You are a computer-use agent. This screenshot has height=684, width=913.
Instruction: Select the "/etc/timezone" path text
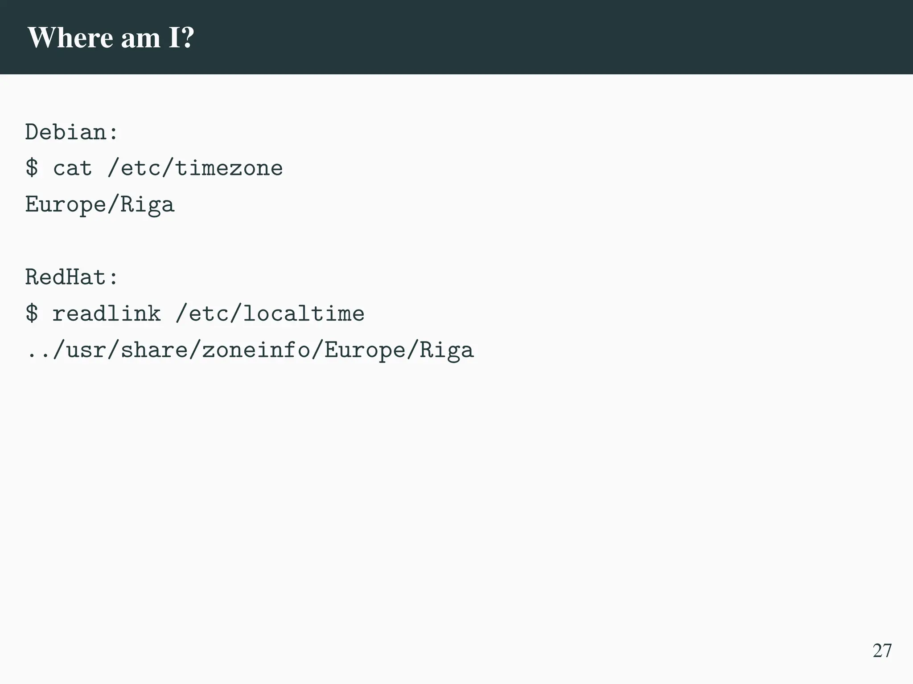(x=195, y=168)
